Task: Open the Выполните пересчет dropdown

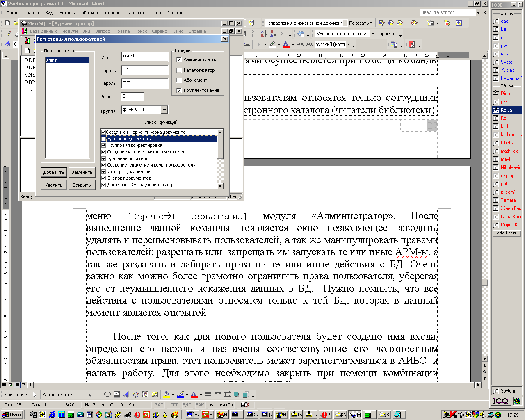Action: click(x=372, y=34)
